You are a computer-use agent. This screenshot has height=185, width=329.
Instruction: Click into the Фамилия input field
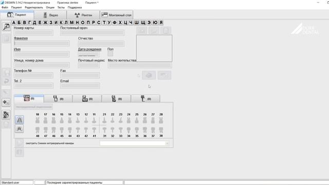pos(42,43)
